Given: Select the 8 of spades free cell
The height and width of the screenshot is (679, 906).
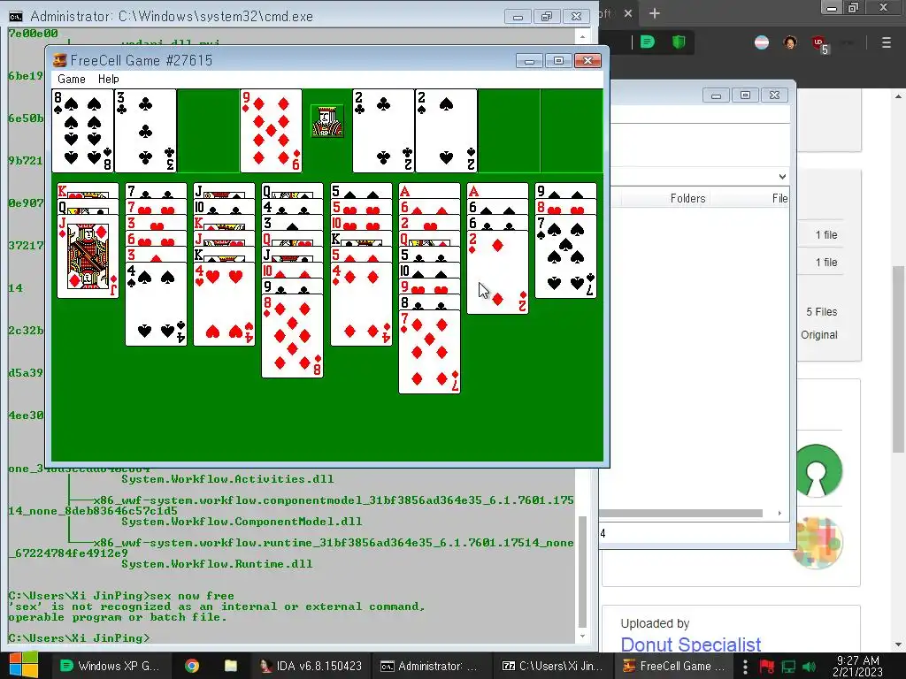Looking at the screenshot, I should pyautogui.click(x=82, y=131).
